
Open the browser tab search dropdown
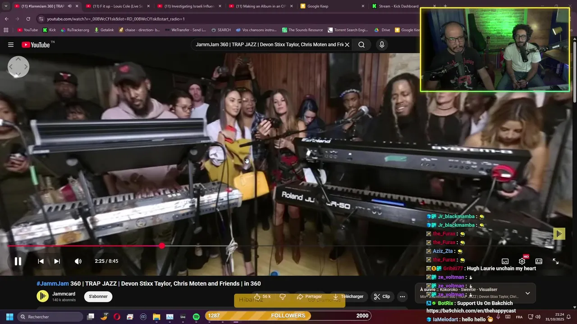(5, 6)
